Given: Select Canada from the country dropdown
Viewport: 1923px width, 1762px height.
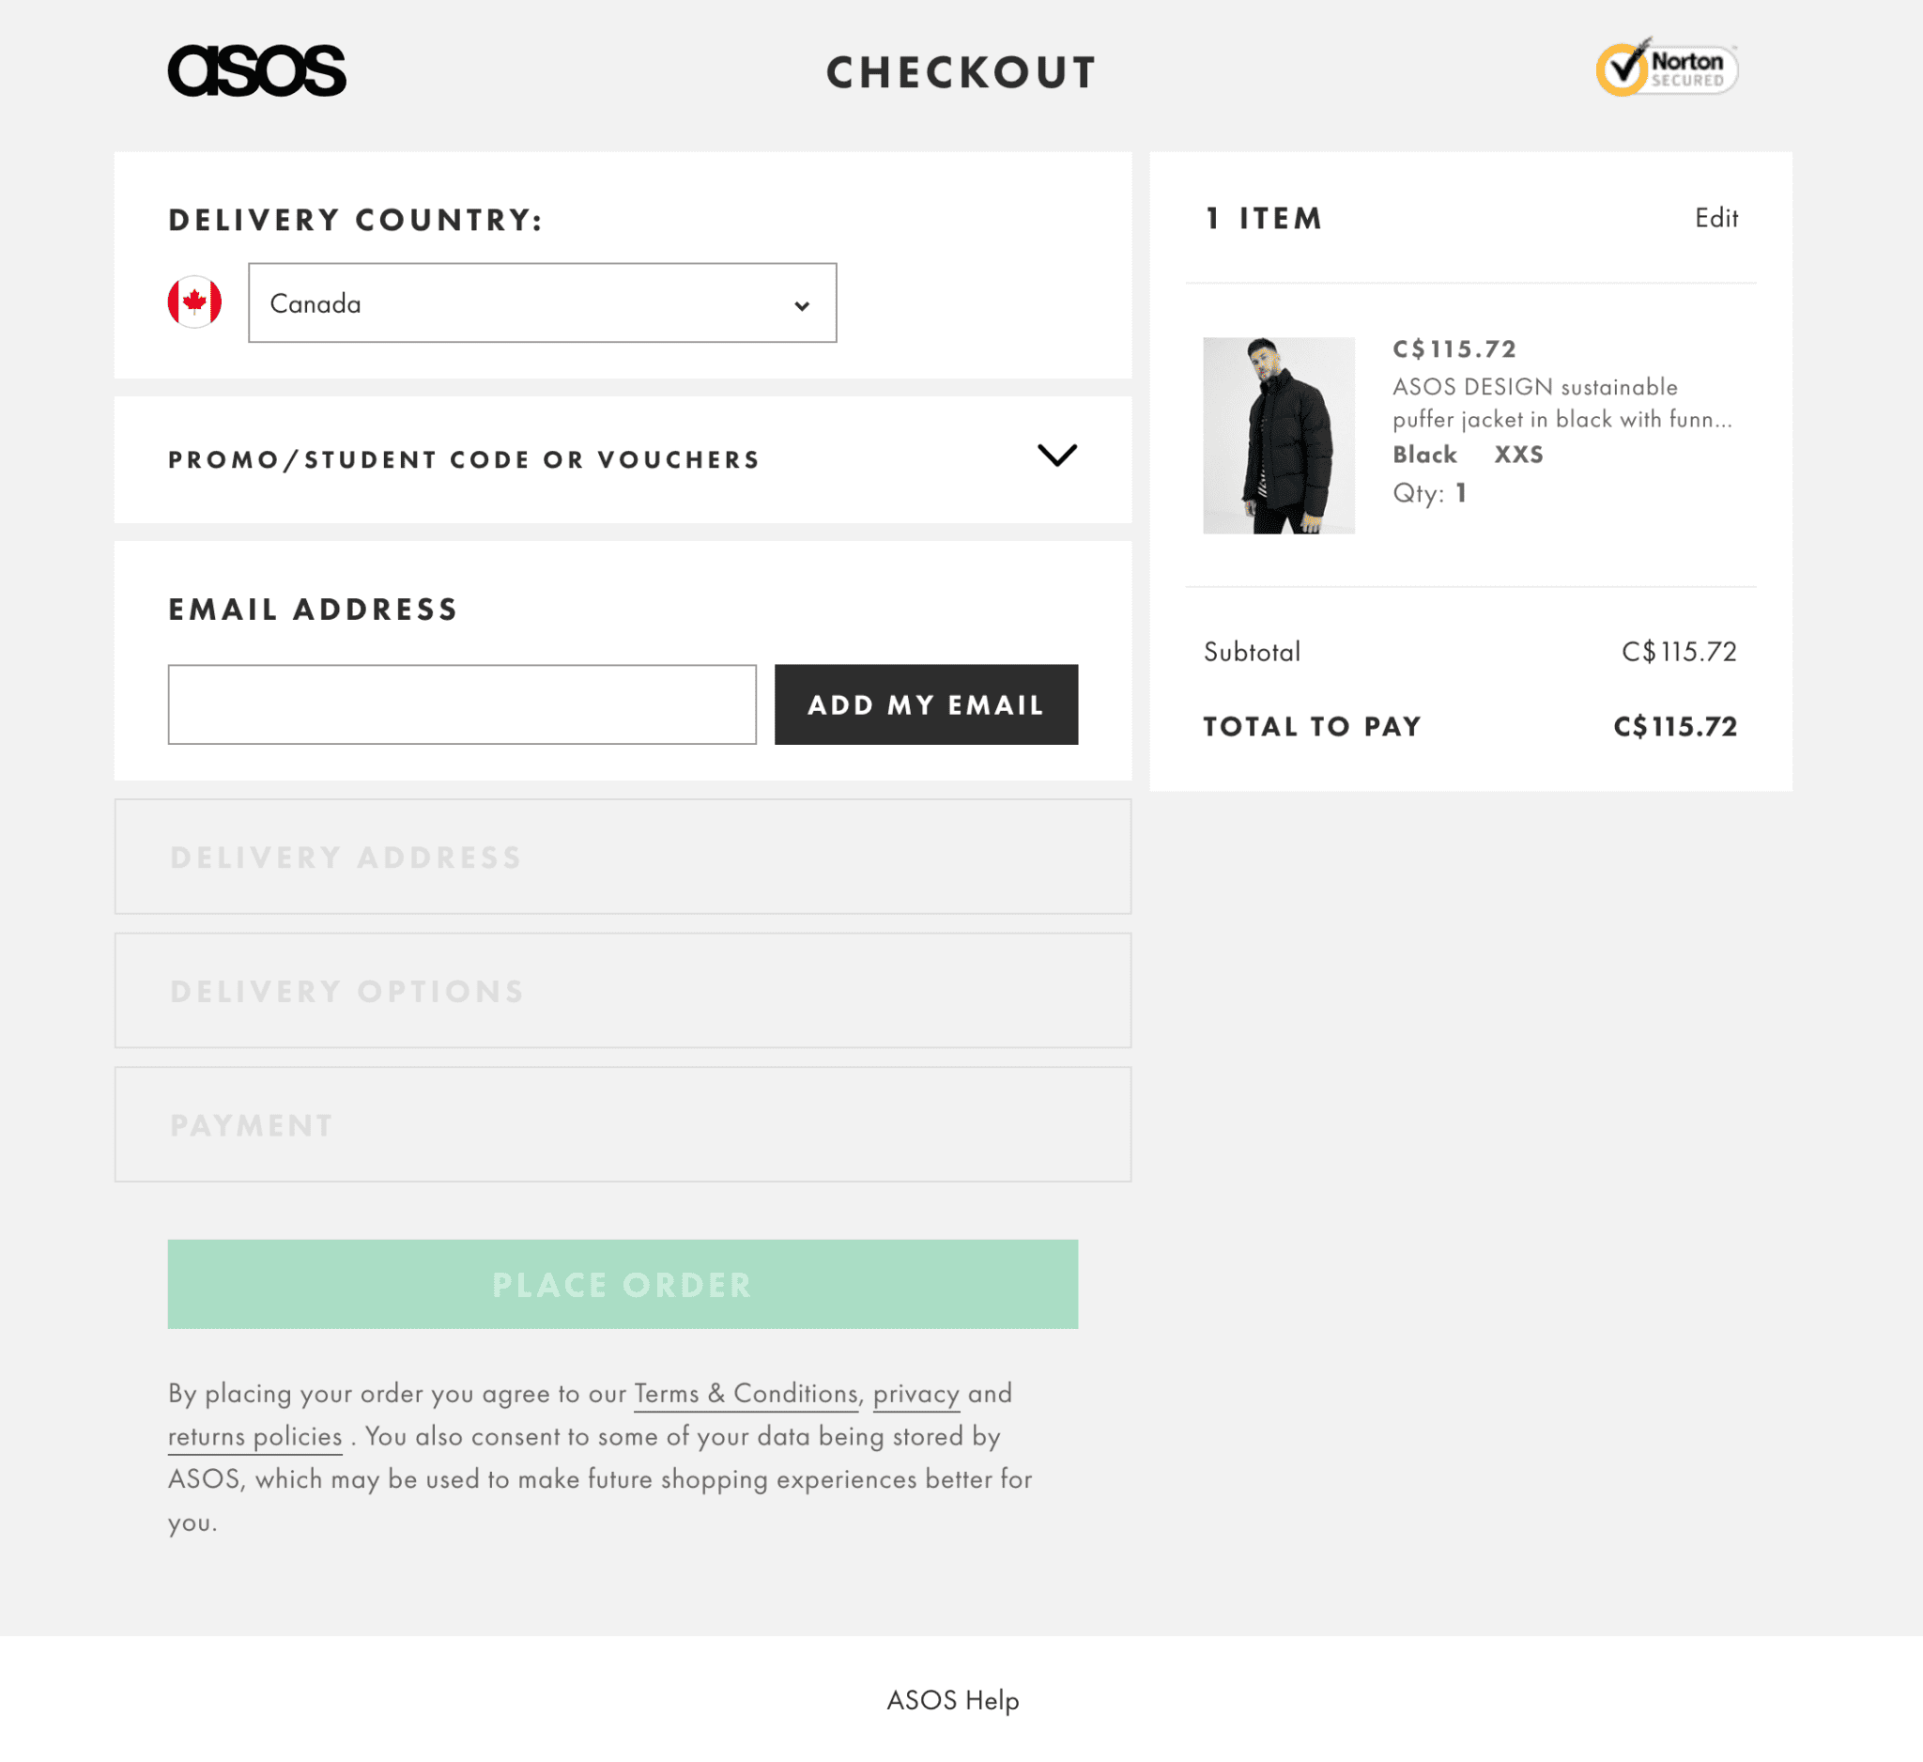Looking at the screenshot, I should 541,303.
